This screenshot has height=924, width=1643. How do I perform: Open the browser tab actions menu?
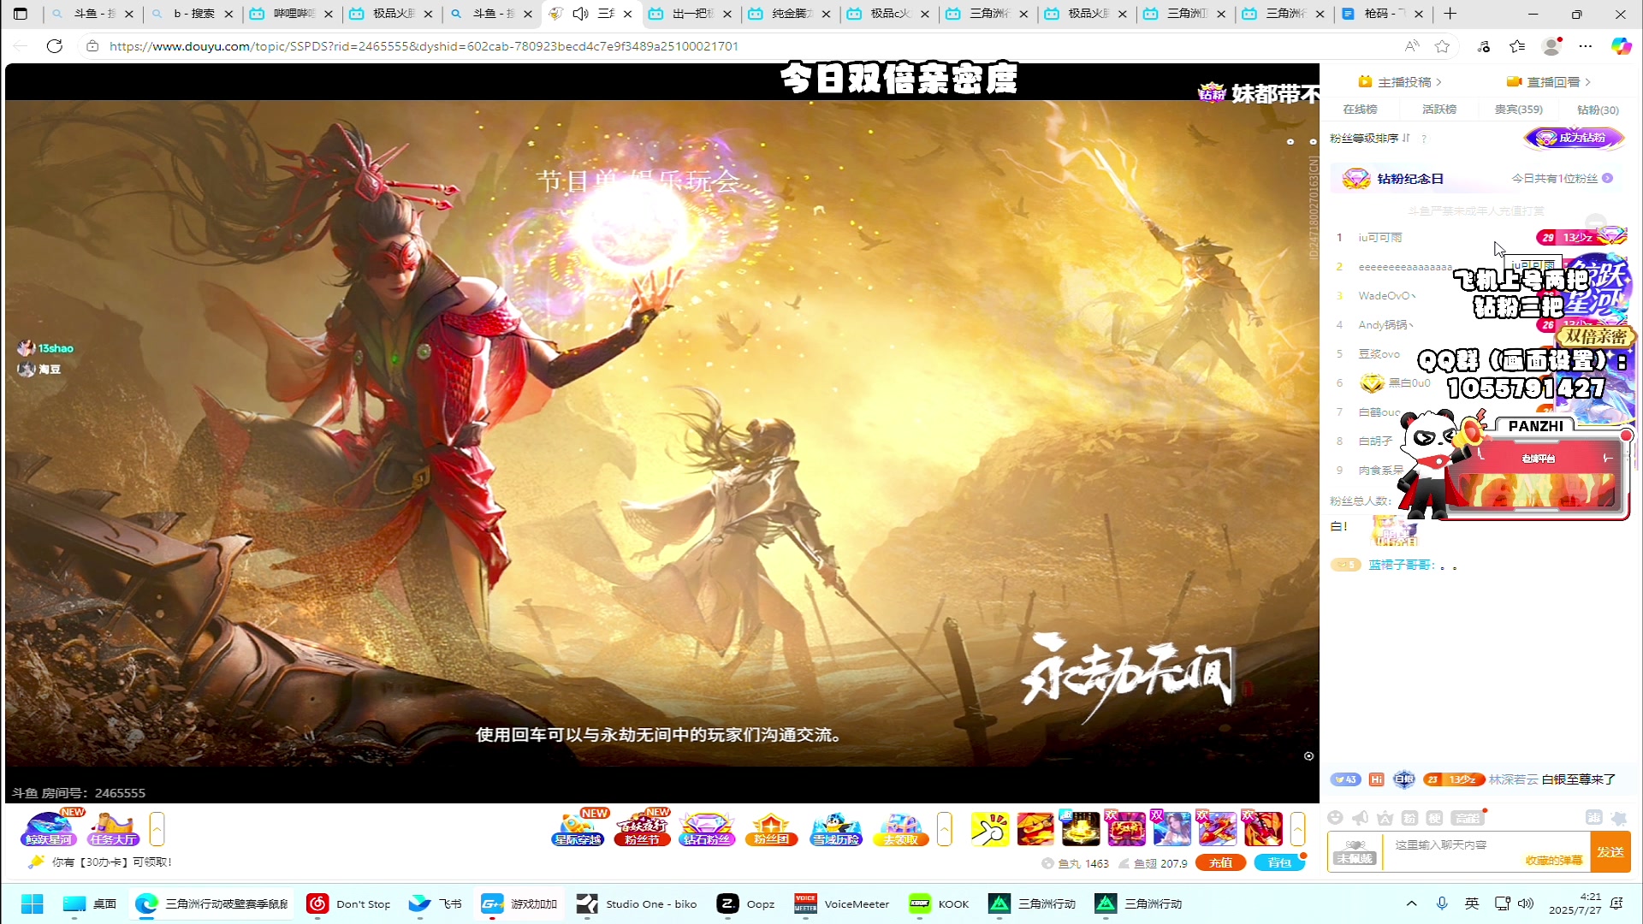click(x=21, y=14)
